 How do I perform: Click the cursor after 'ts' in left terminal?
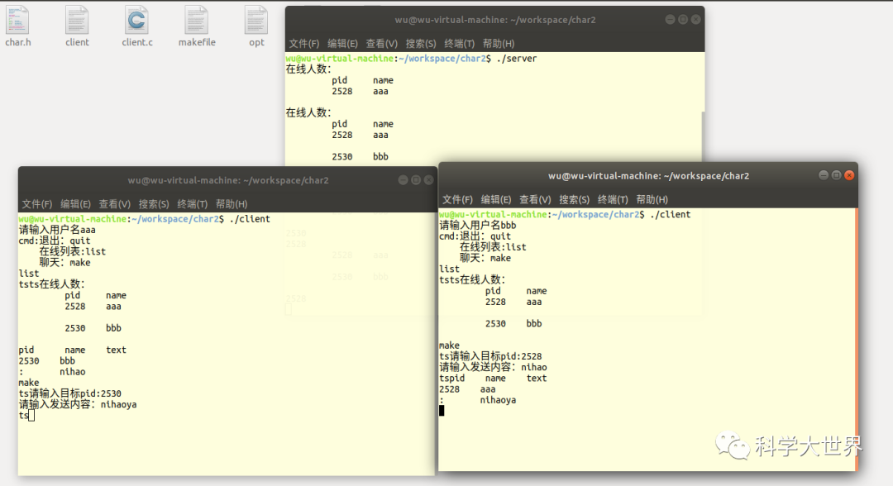tap(31, 416)
